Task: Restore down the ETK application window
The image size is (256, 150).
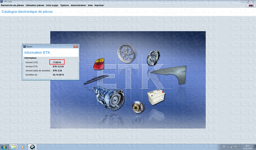Action: pyautogui.click(x=248, y=2)
